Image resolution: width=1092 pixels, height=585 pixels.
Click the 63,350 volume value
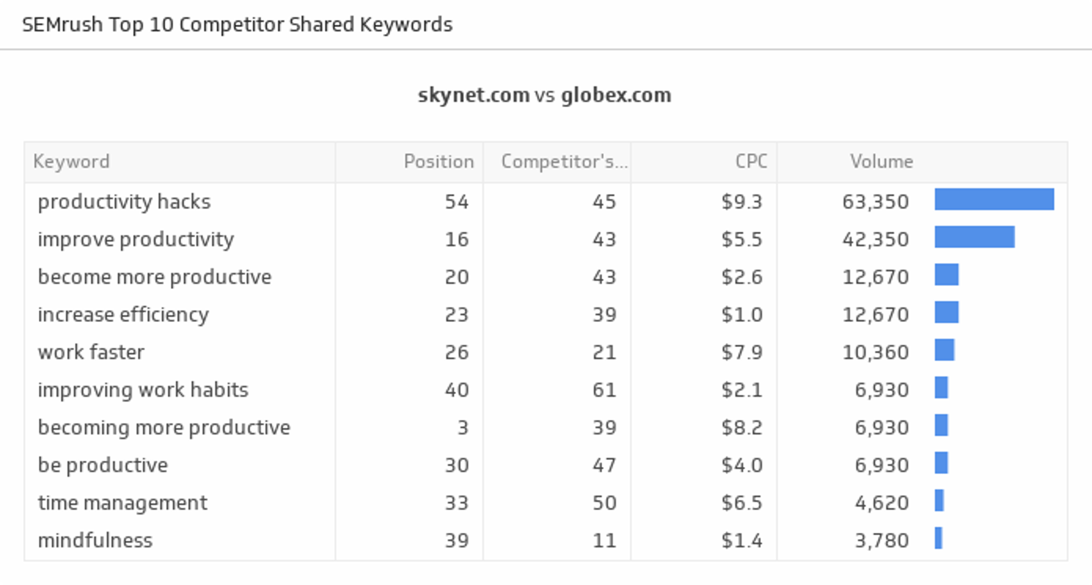(x=875, y=202)
